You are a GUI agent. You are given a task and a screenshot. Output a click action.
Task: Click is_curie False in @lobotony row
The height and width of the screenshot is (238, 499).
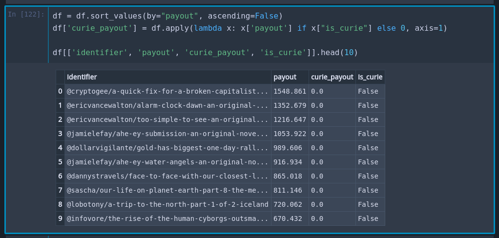(371, 204)
